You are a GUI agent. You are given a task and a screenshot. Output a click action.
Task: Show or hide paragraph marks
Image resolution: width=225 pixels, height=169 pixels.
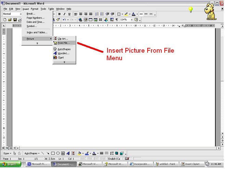tap(117, 19)
